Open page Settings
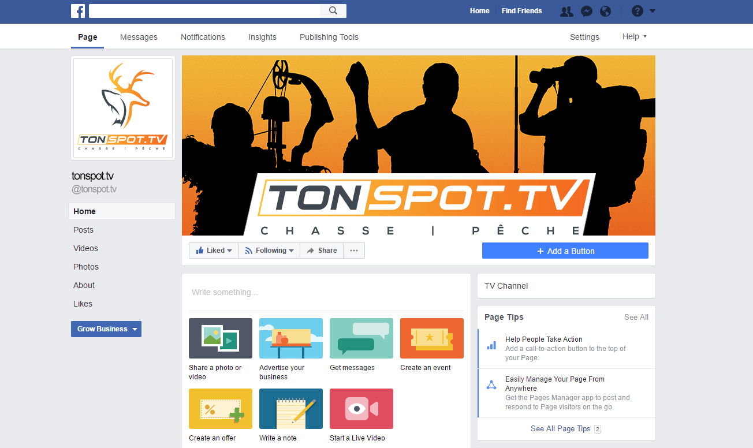Image resolution: width=753 pixels, height=448 pixels. coord(584,37)
